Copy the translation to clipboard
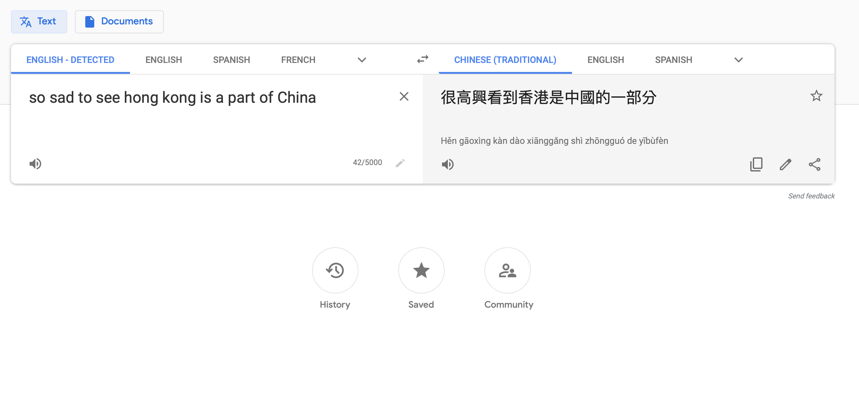Viewport: 859px width, 404px height. pyautogui.click(x=756, y=164)
